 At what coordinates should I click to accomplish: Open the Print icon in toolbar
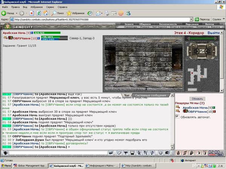click(x=107, y=13)
